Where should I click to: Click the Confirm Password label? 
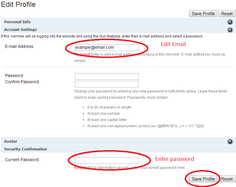pos(22,82)
